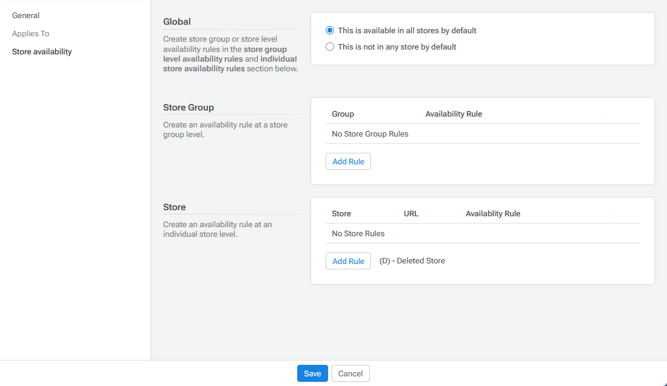Click the Group column header
Viewport: 667px width, 386px height.
click(x=343, y=114)
